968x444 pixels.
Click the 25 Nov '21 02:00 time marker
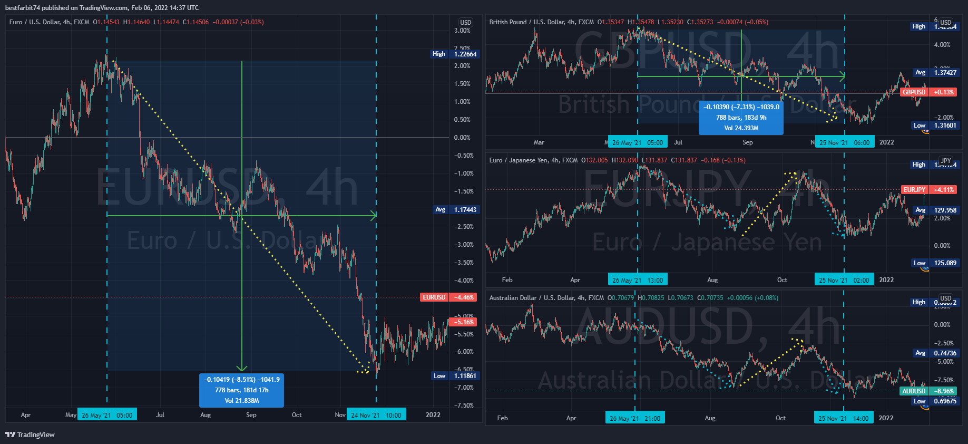[x=844, y=280]
